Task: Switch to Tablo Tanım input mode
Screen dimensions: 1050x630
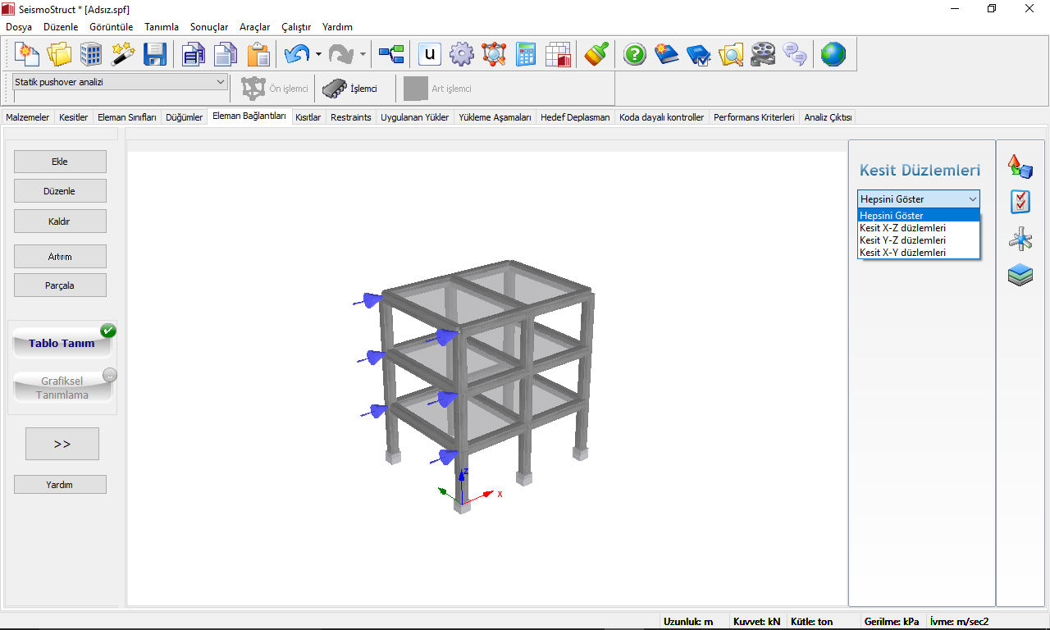Action: (62, 344)
